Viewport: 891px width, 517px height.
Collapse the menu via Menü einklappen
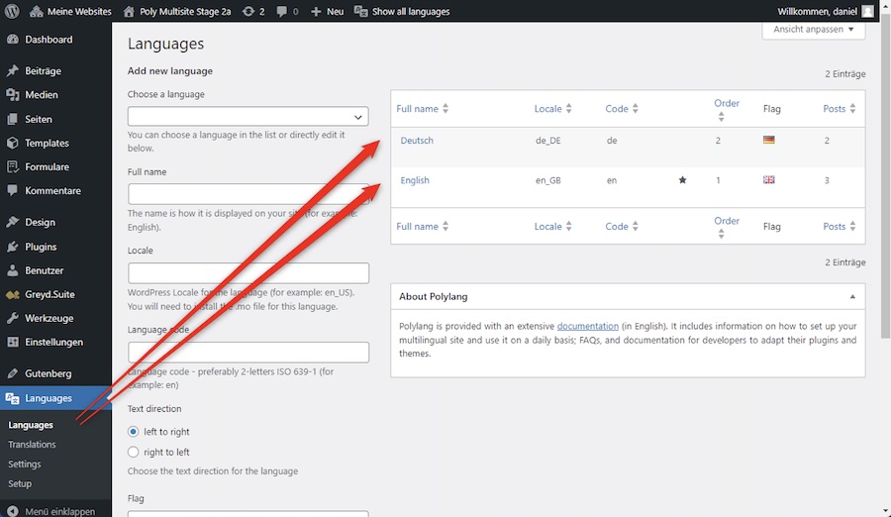point(59,511)
